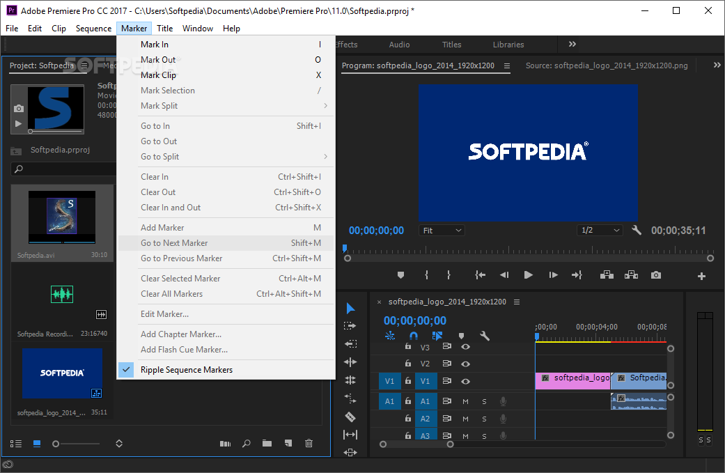The image size is (725, 473).
Task: Toggle Linked Selection in timeline
Action: click(x=437, y=336)
